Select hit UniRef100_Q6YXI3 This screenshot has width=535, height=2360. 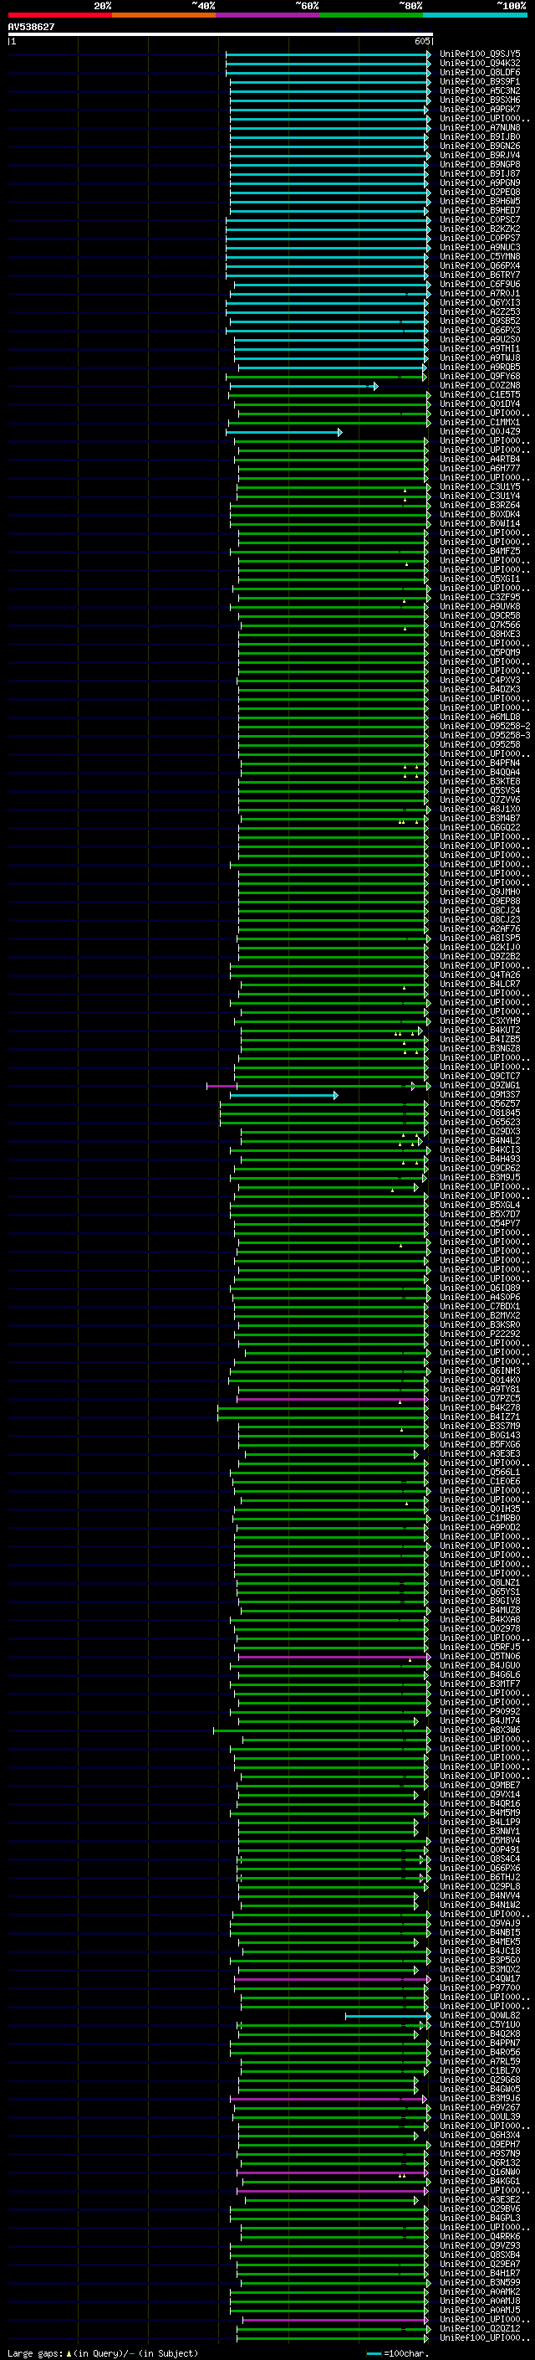click(480, 302)
